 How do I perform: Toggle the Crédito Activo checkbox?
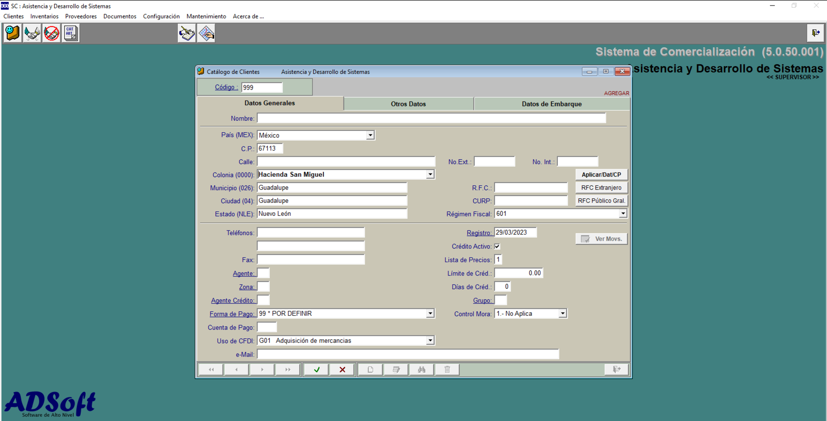497,247
